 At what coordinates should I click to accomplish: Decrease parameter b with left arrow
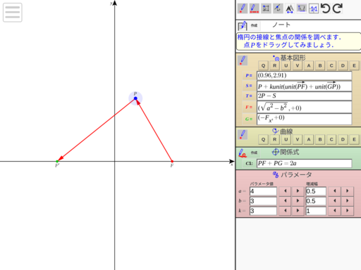[285, 201]
